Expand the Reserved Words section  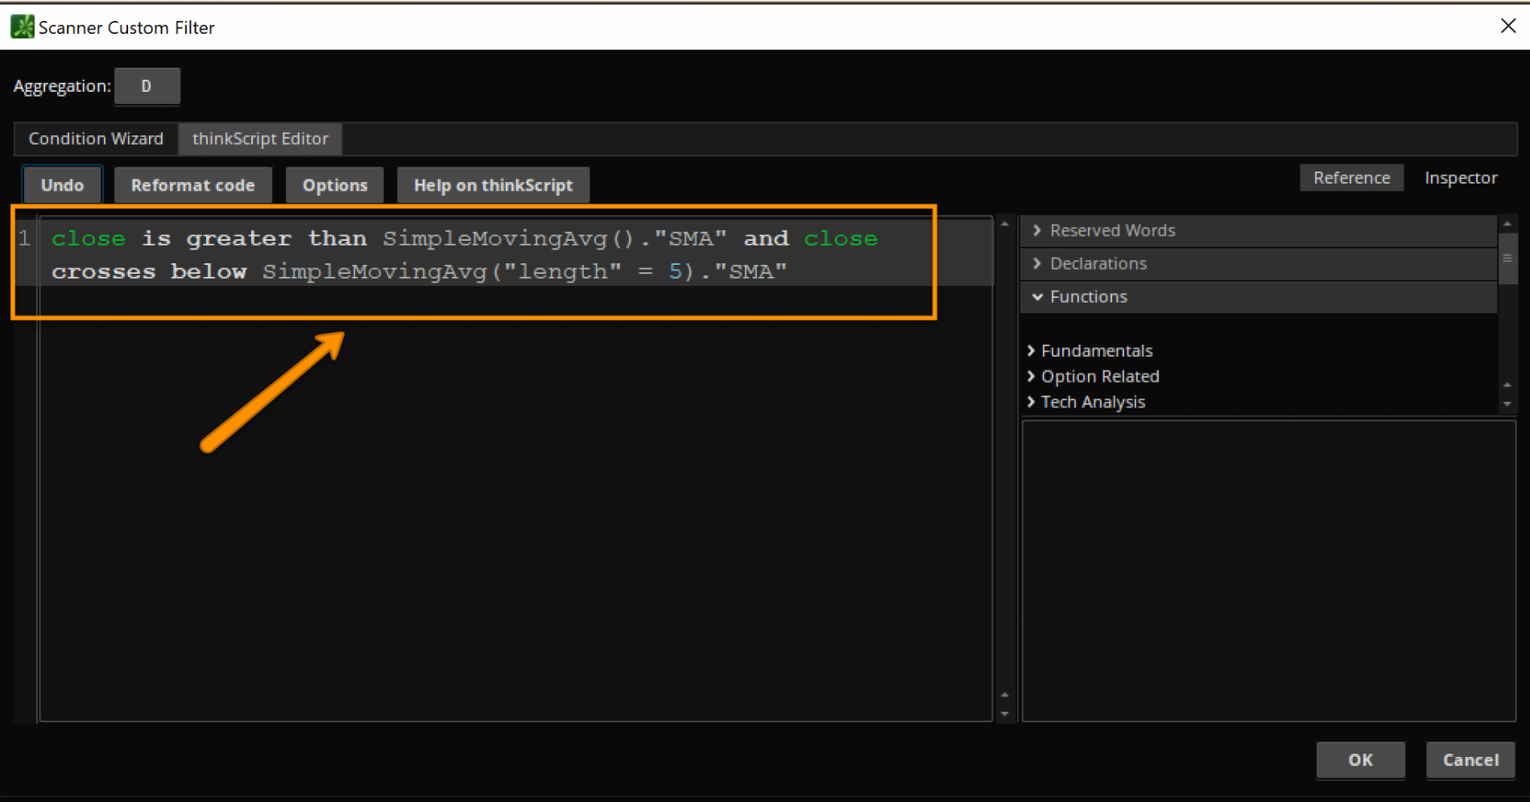[x=1259, y=230]
